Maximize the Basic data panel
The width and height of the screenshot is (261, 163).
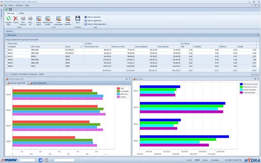[x=255, y=79]
